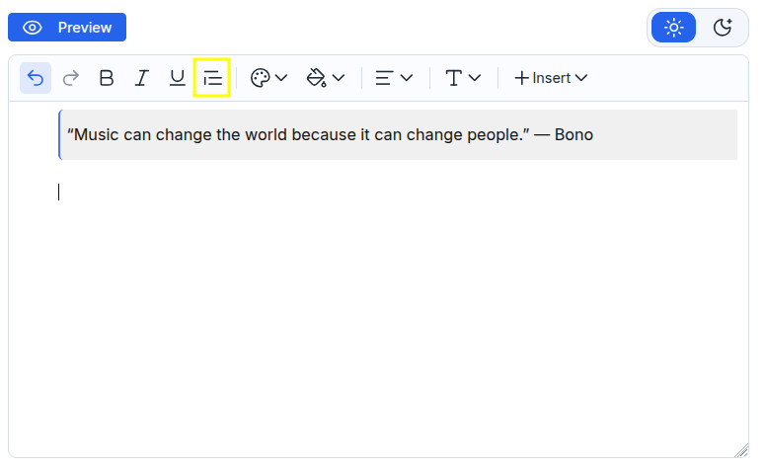Open the typography T dropdown
765x469 pixels.
point(463,78)
